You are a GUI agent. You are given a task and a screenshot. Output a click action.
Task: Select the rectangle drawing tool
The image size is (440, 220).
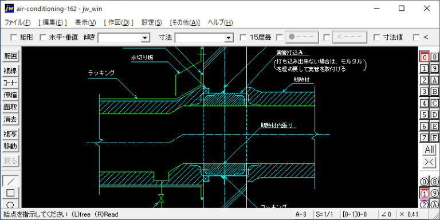tap(11, 193)
